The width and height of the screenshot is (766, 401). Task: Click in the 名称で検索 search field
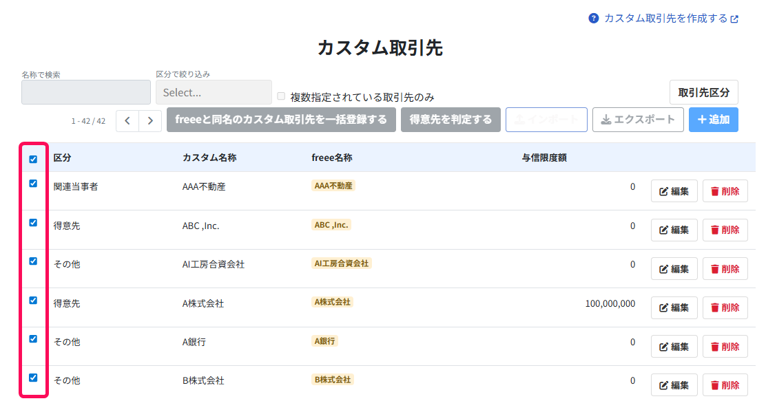86,92
